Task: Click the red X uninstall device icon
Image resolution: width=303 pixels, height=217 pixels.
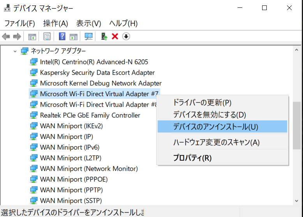Action: pos(115,36)
